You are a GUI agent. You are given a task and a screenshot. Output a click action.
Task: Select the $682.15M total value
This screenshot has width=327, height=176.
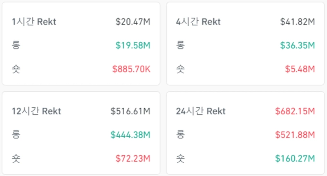(295, 111)
